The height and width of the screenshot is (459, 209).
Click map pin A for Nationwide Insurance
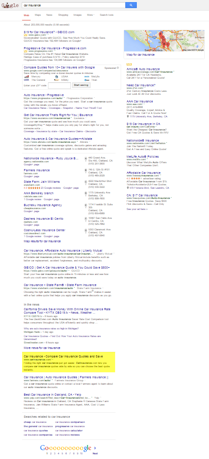tap(85, 159)
